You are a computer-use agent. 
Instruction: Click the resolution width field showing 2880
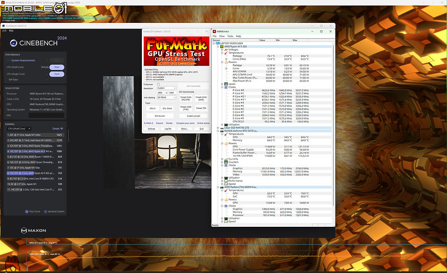pyautogui.click(x=160, y=93)
